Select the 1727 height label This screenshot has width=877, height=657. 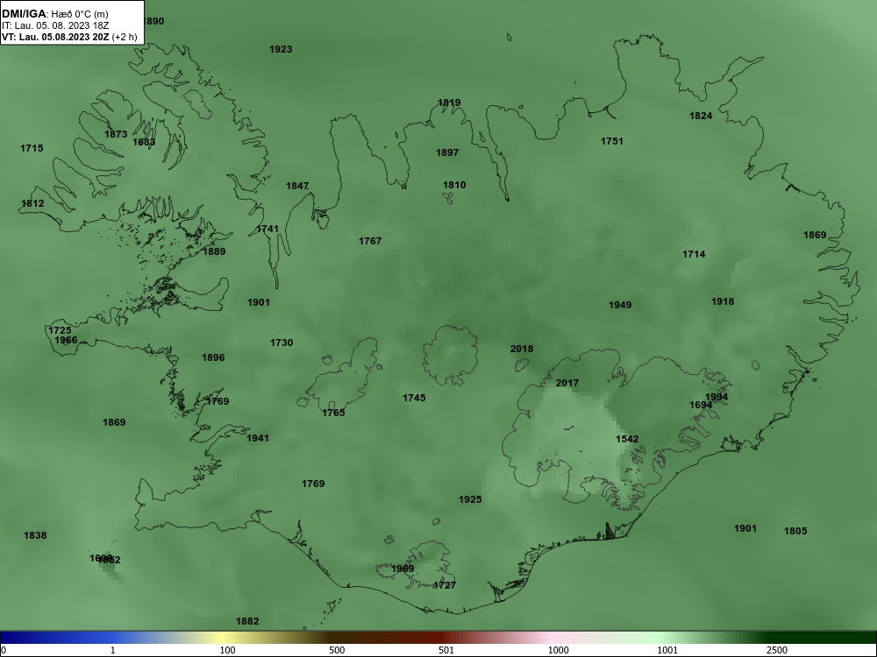pos(445,586)
